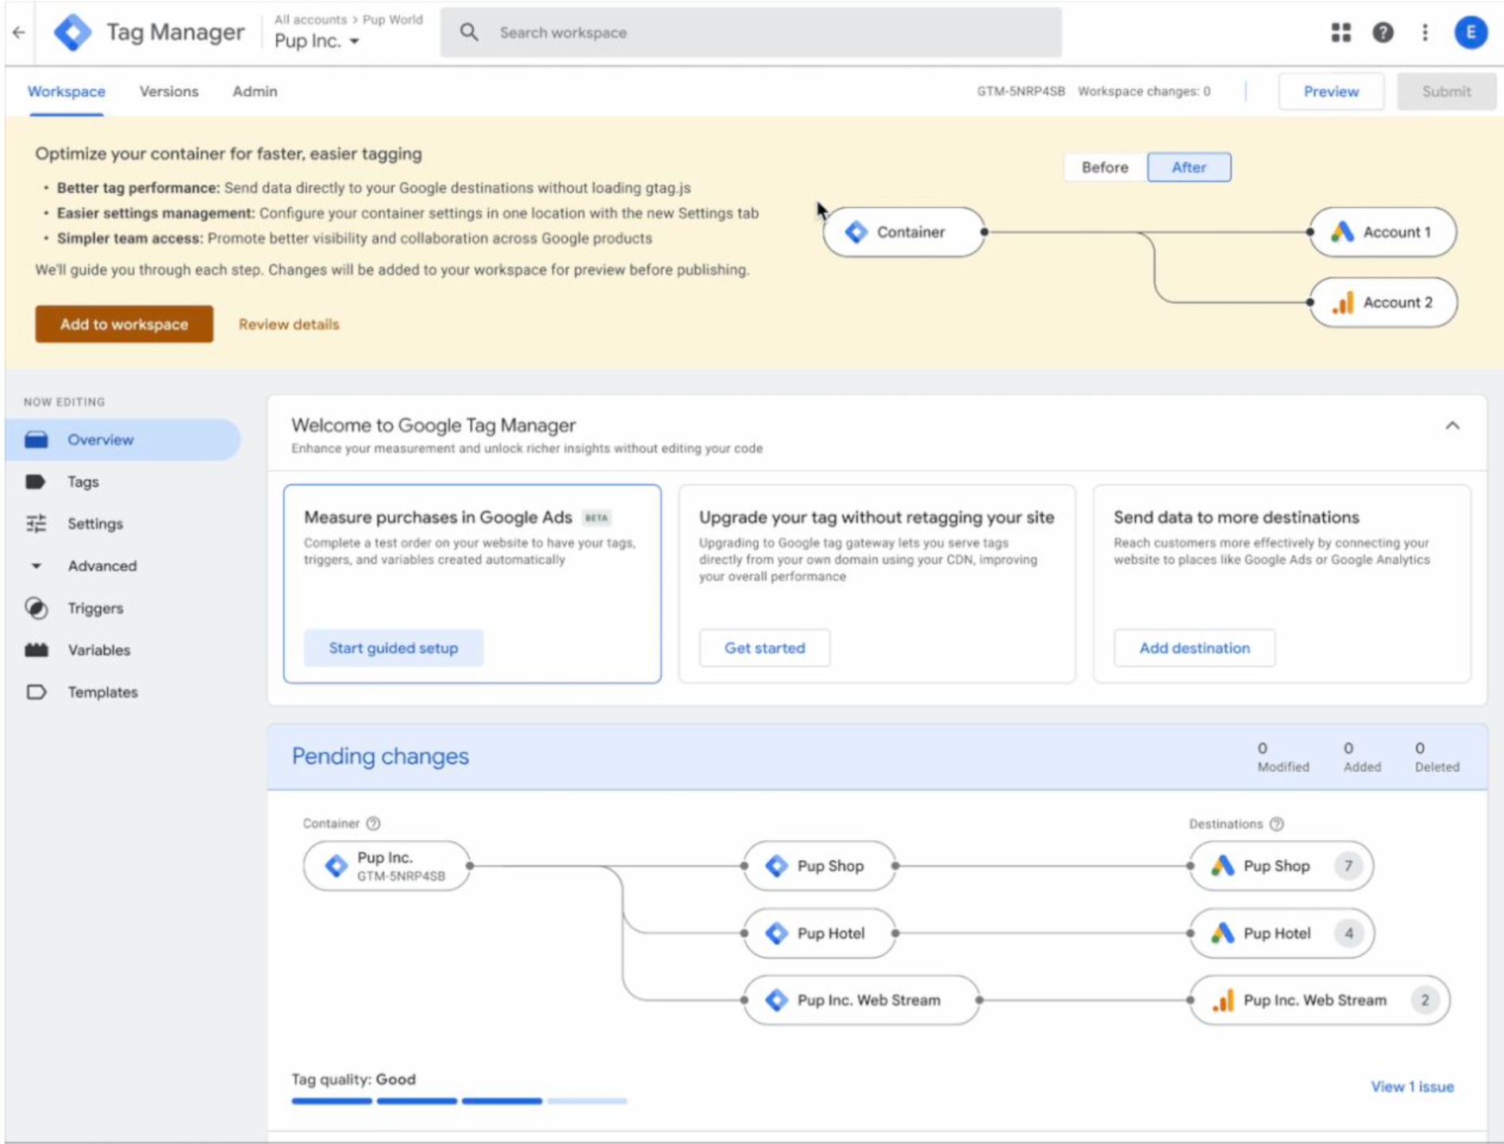Click the Templates sidebar icon

click(x=37, y=692)
